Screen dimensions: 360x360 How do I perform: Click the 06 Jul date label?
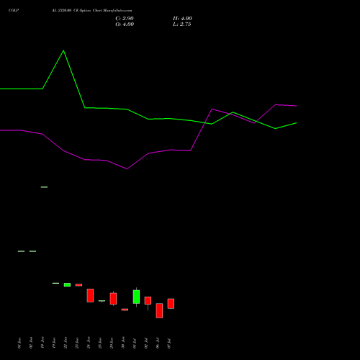click(x=158, y=343)
